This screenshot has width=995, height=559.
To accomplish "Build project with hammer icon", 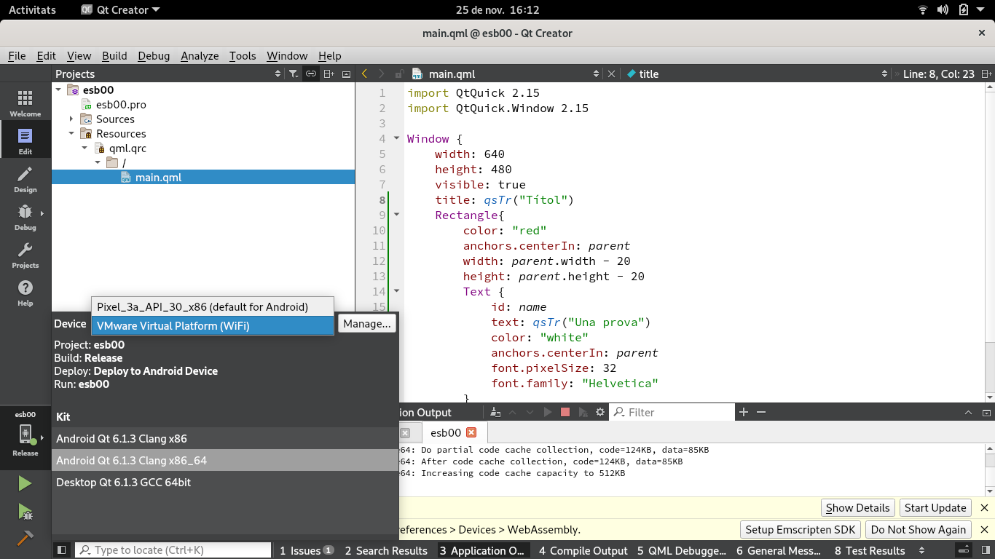I will 25,539.
